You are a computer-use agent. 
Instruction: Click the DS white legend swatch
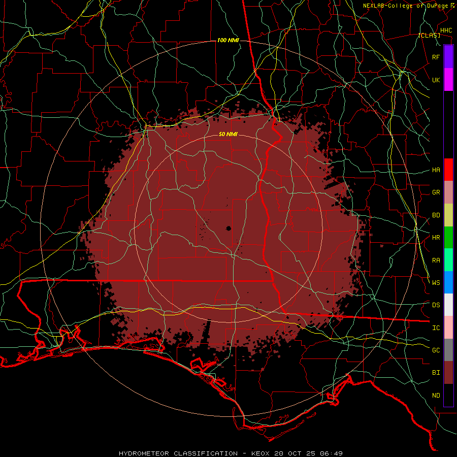(x=448, y=305)
